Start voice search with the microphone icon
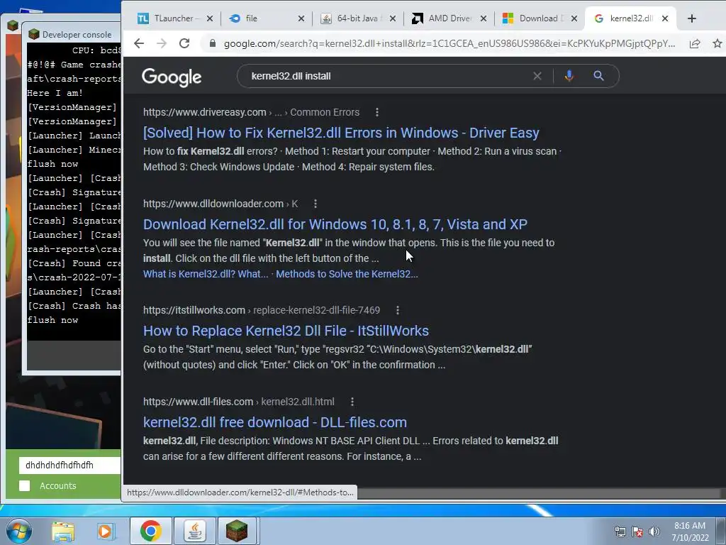The height and width of the screenshot is (545, 726). coord(569,76)
